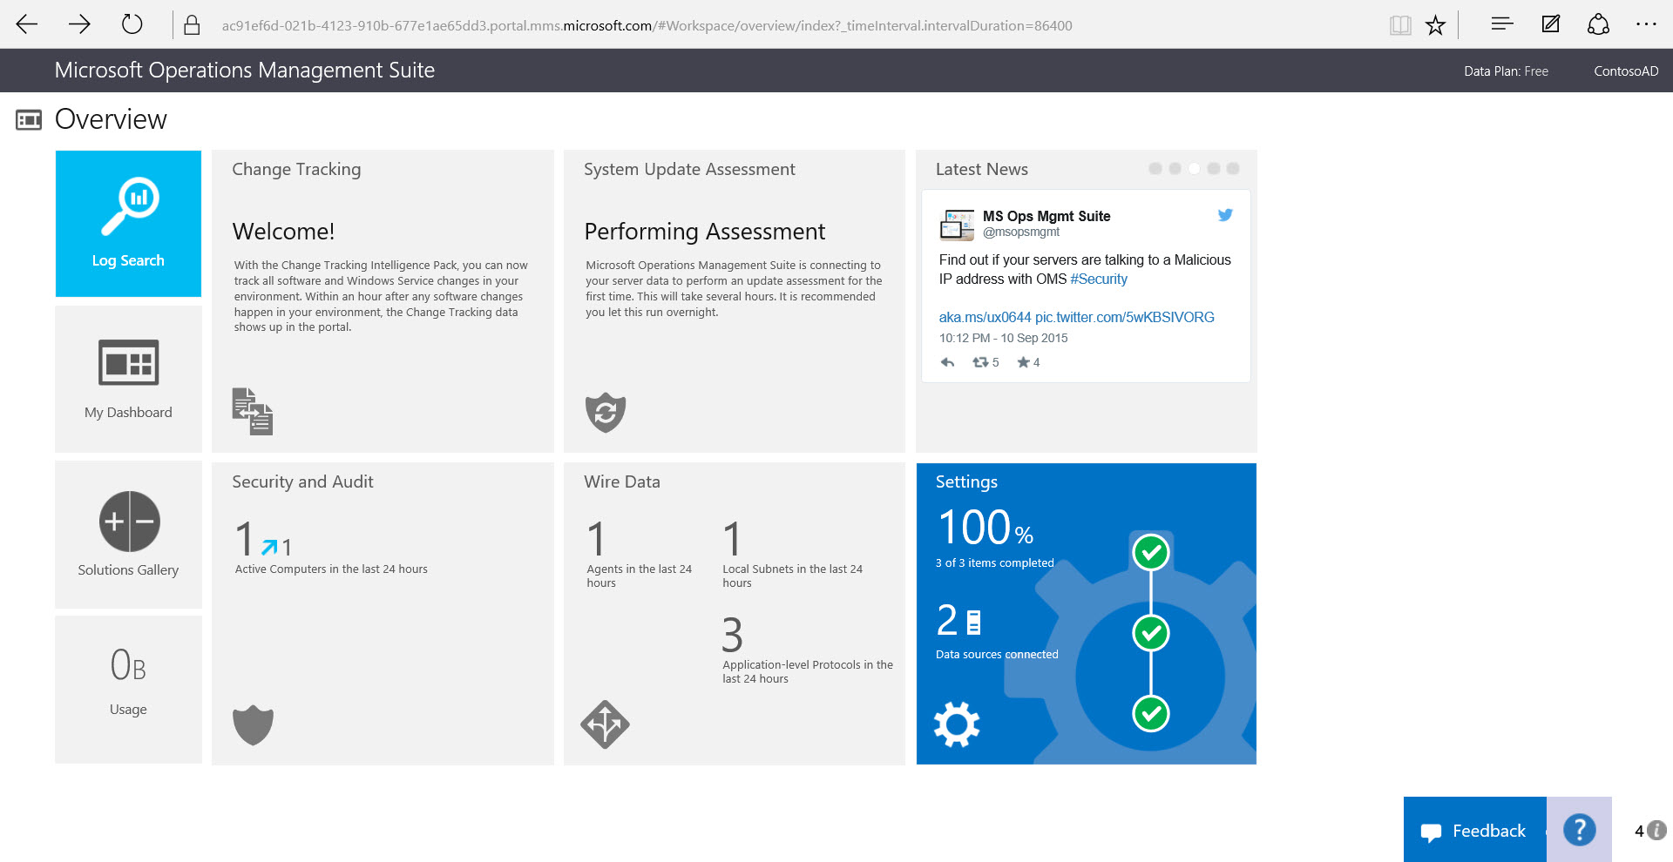This screenshot has height=862, width=1673.
Task: Click the Latest News heading
Action: pyautogui.click(x=982, y=169)
